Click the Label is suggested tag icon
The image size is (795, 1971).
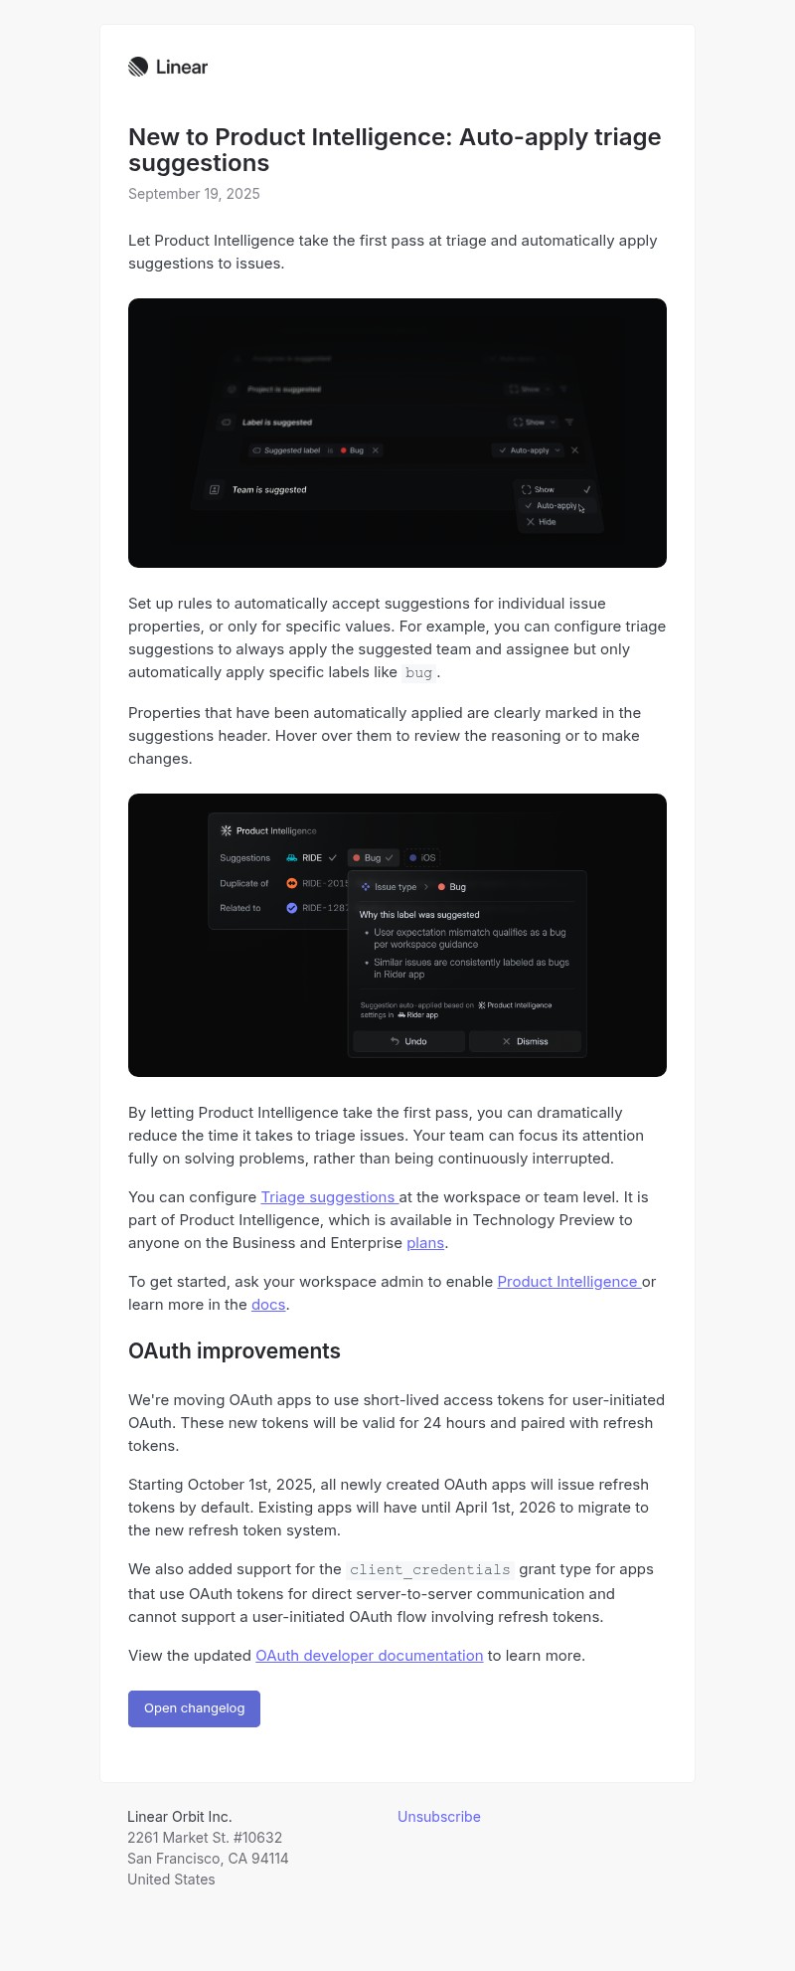tap(226, 423)
